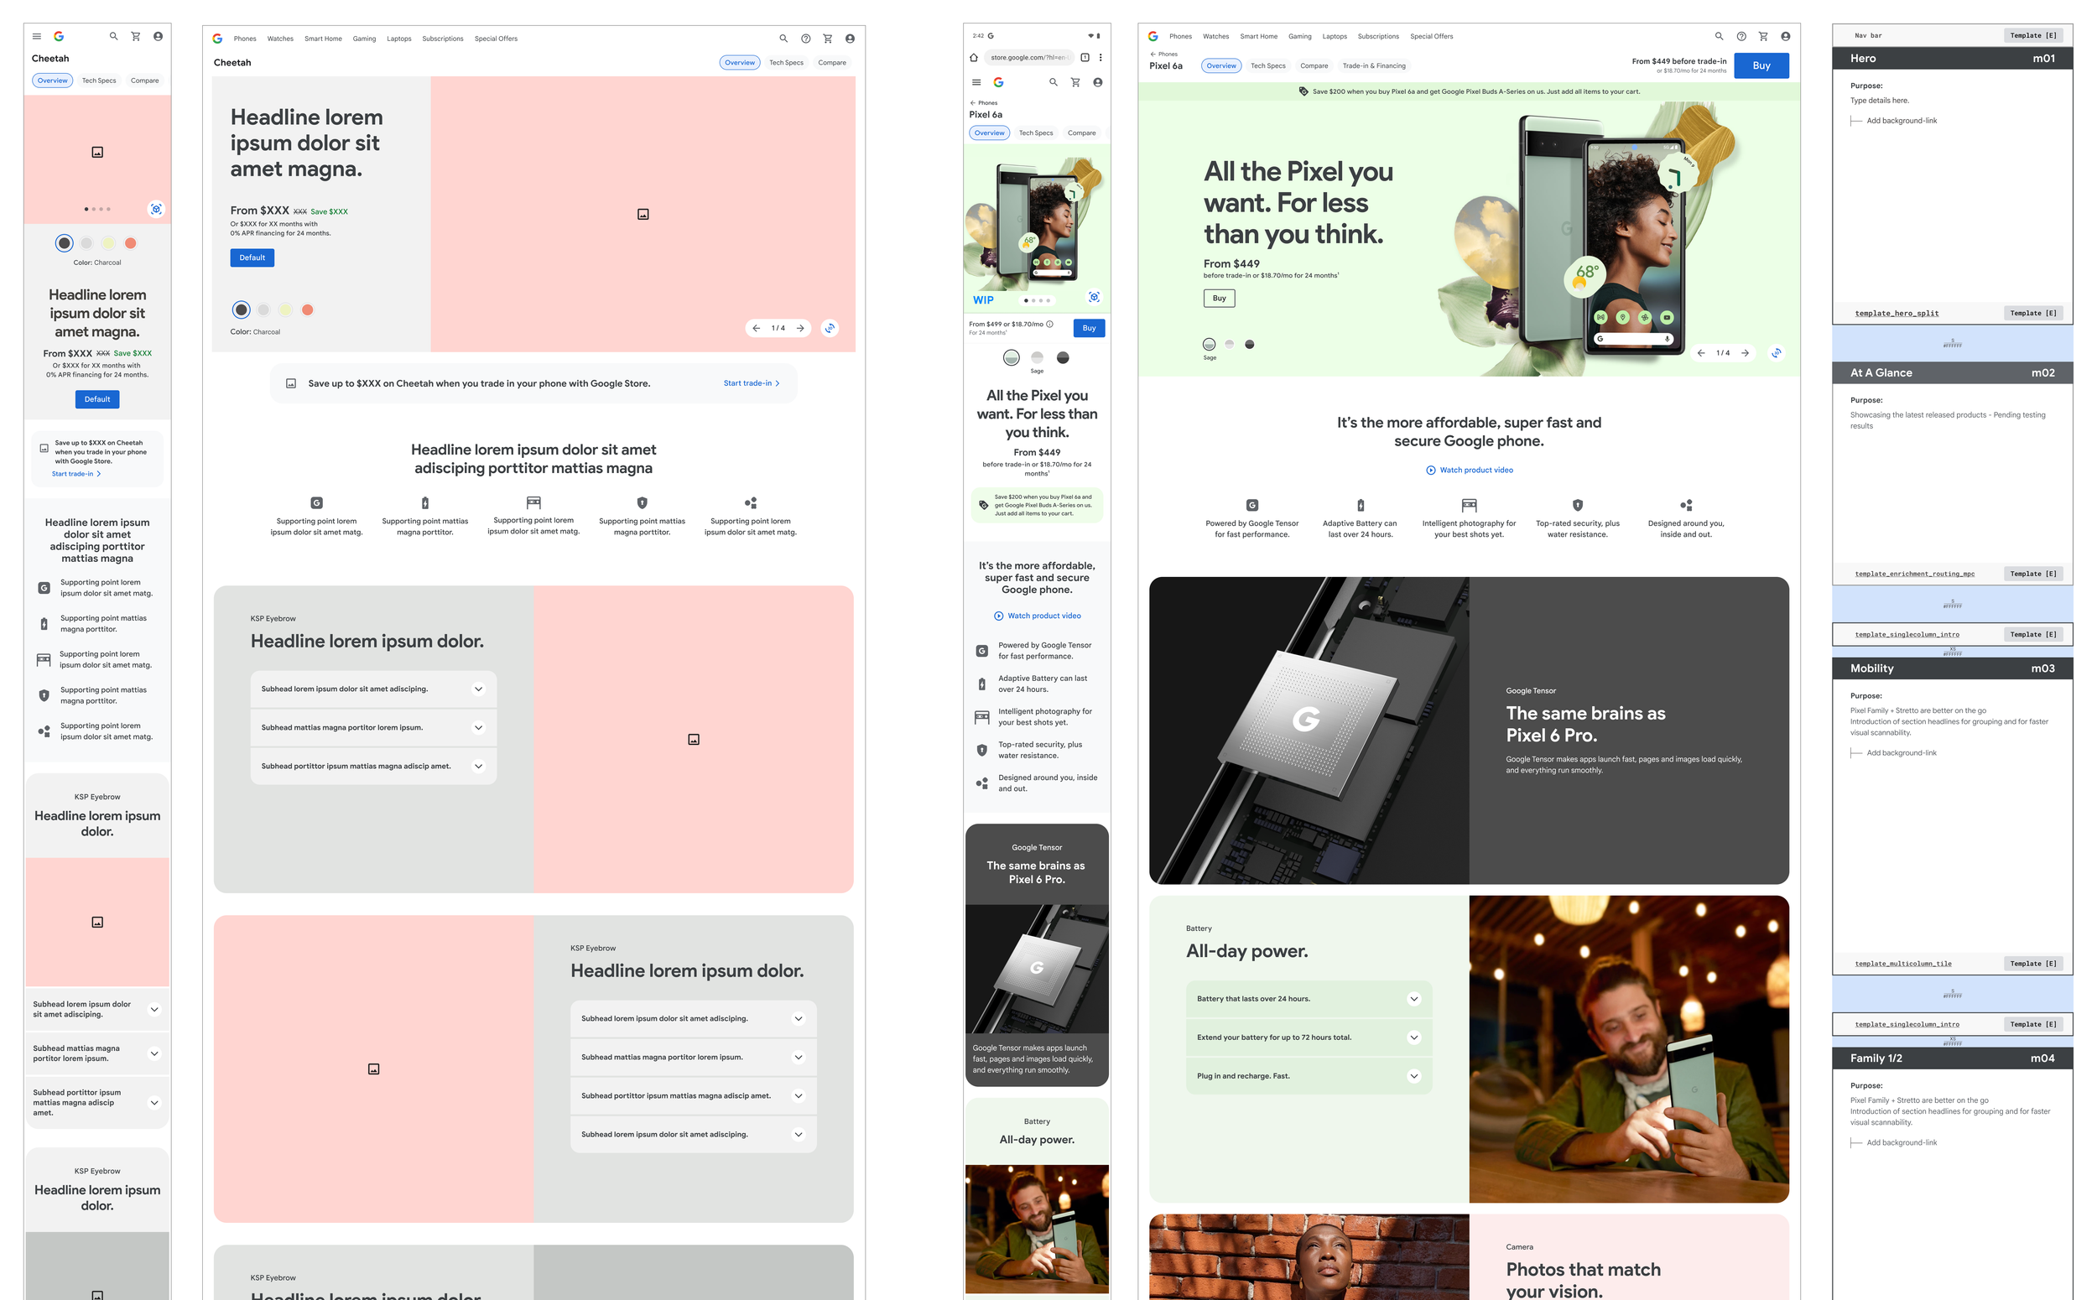Click next arrow in Pixel 6a hero carousel

[x=1745, y=353]
